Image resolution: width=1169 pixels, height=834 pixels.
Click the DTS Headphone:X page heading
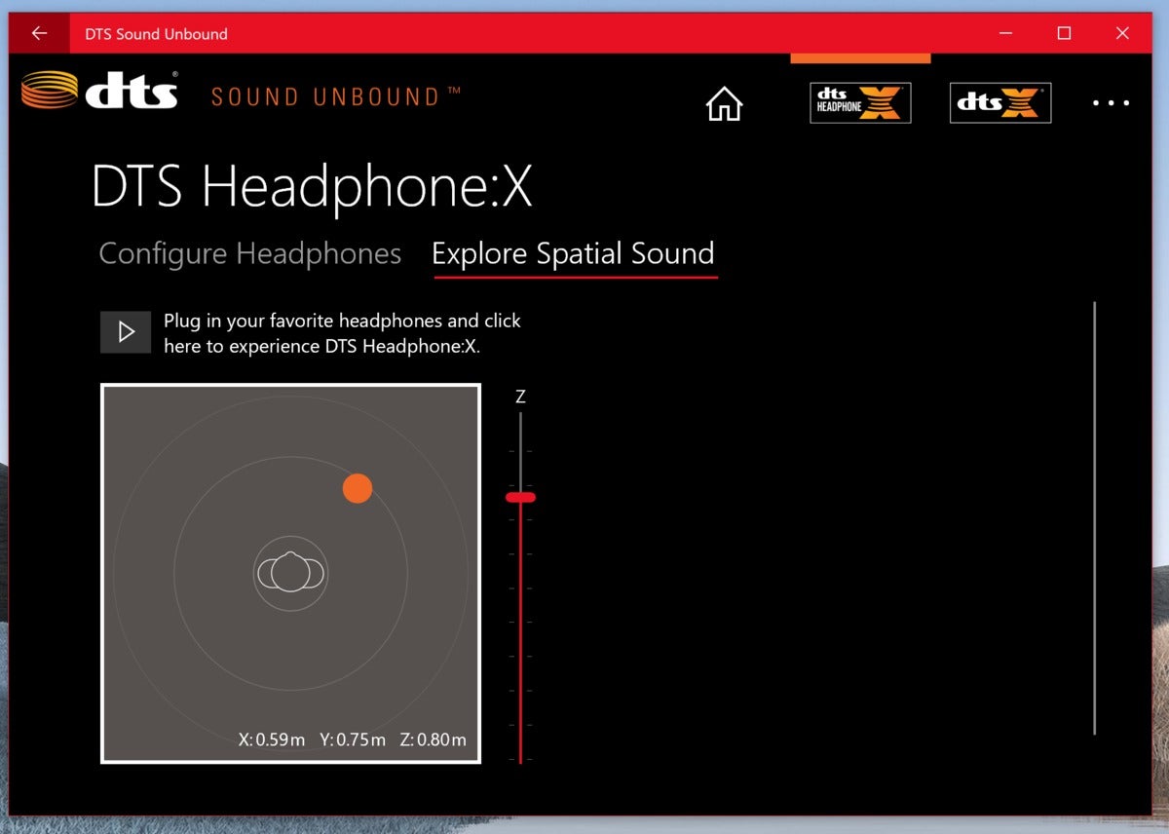tap(312, 186)
